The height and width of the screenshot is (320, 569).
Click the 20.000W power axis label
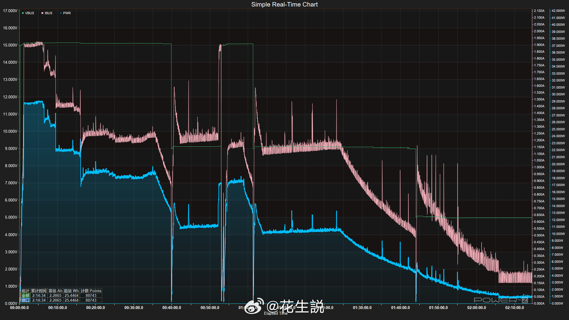pyautogui.click(x=558, y=164)
